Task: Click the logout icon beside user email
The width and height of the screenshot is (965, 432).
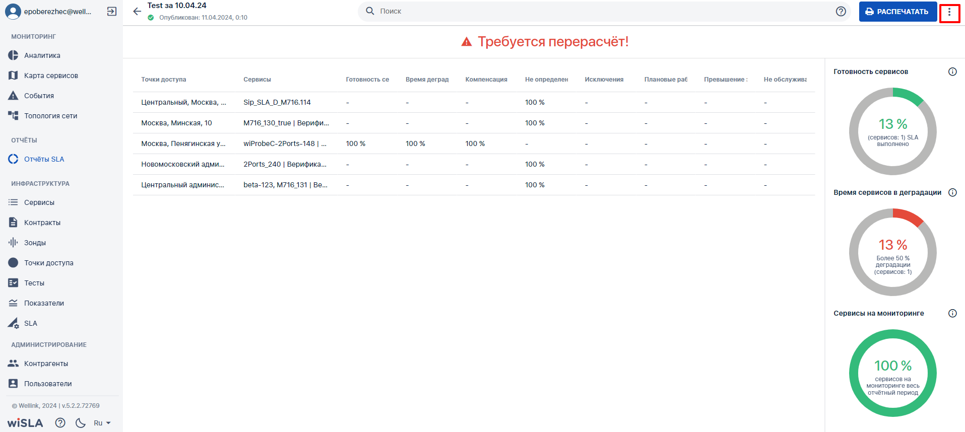Action: click(x=112, y=12)
